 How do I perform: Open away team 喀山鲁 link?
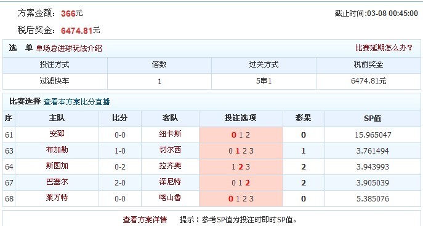[x=170, y=198]
